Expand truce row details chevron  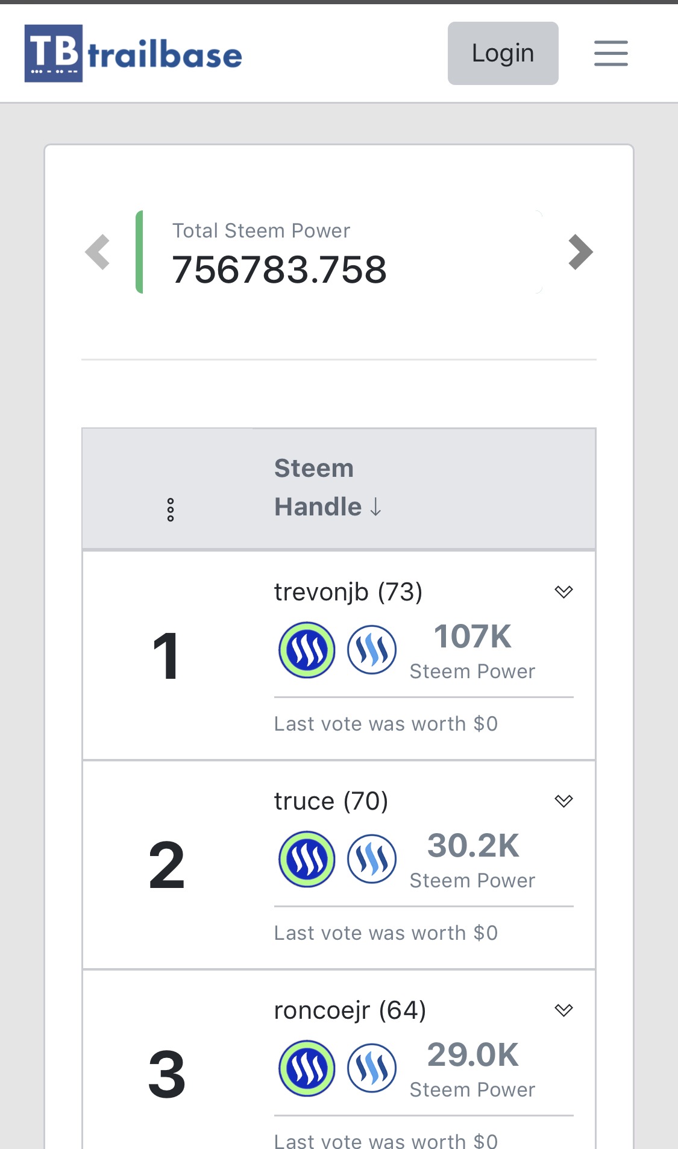[x=563, y=801]
